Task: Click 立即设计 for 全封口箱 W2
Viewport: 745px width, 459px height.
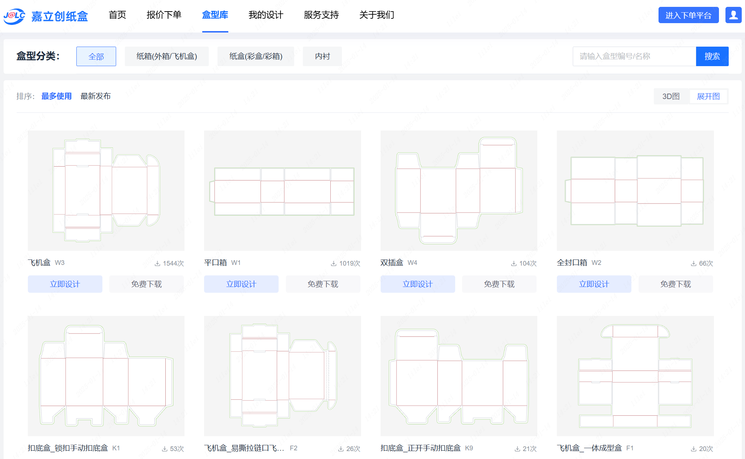Action: 594,284
